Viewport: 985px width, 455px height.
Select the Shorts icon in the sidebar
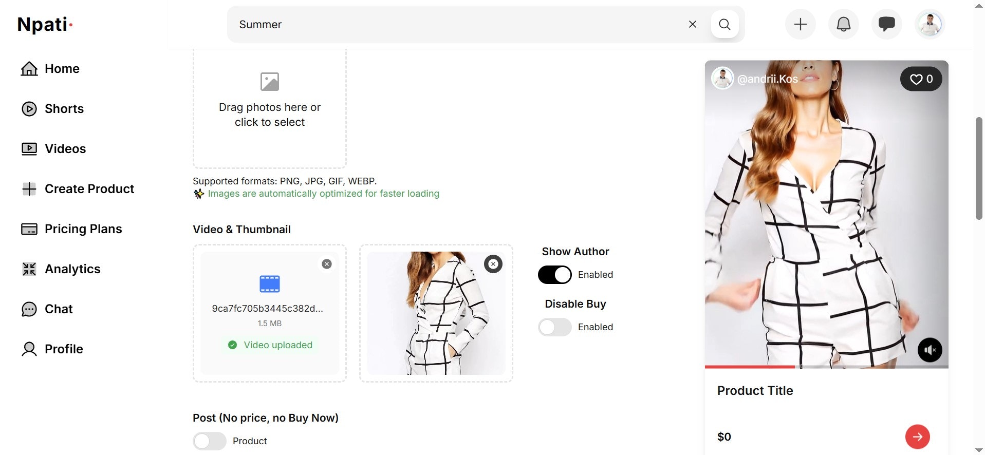tap(29, 108)
